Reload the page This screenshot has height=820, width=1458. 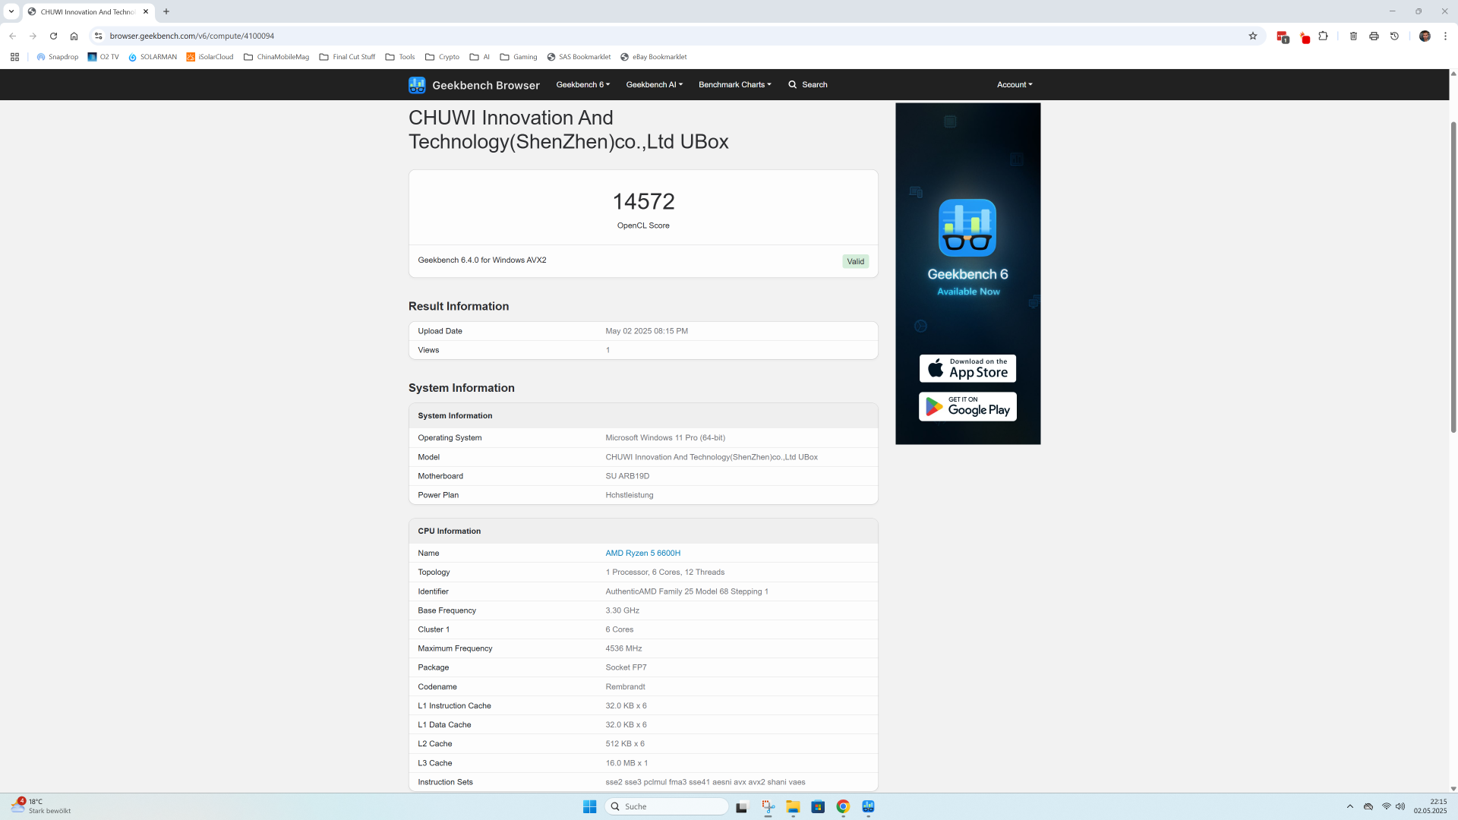53,36
